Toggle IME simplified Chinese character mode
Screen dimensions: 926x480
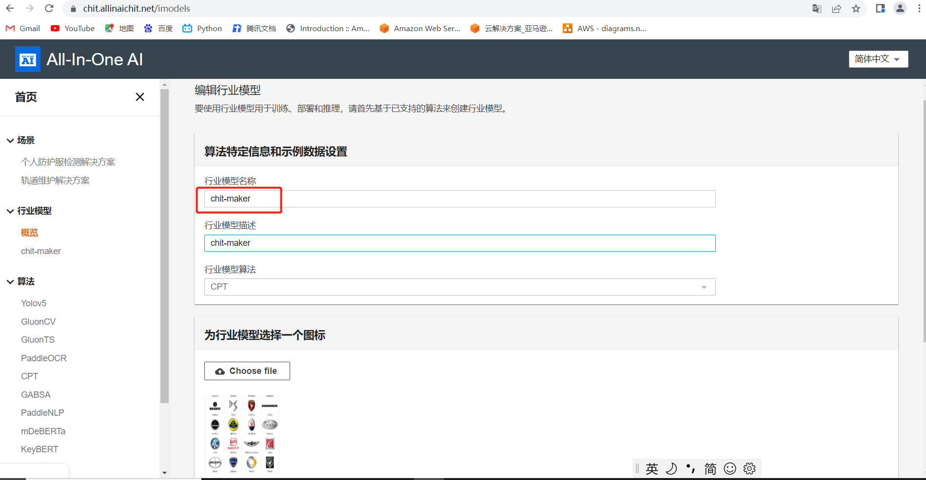[710, 468]
